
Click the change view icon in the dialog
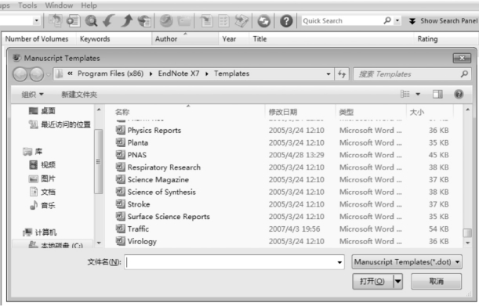405,94
